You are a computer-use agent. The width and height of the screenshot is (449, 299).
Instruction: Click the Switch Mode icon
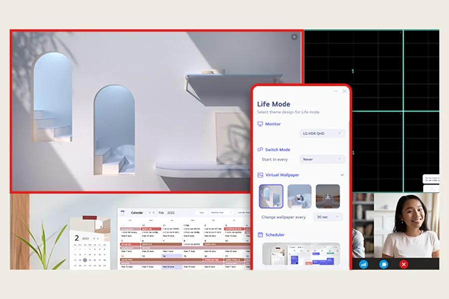[260, 149]
